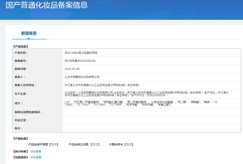Click the page title 国产普通化妆品备案信息
Image resolution: width=243 pixels, height=164 pixels.
[x=47, y=5]
